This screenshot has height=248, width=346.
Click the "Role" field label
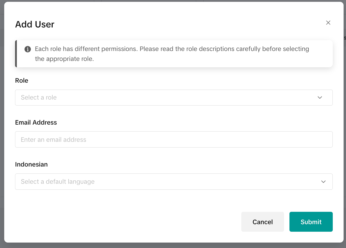[x=22, y=81]
